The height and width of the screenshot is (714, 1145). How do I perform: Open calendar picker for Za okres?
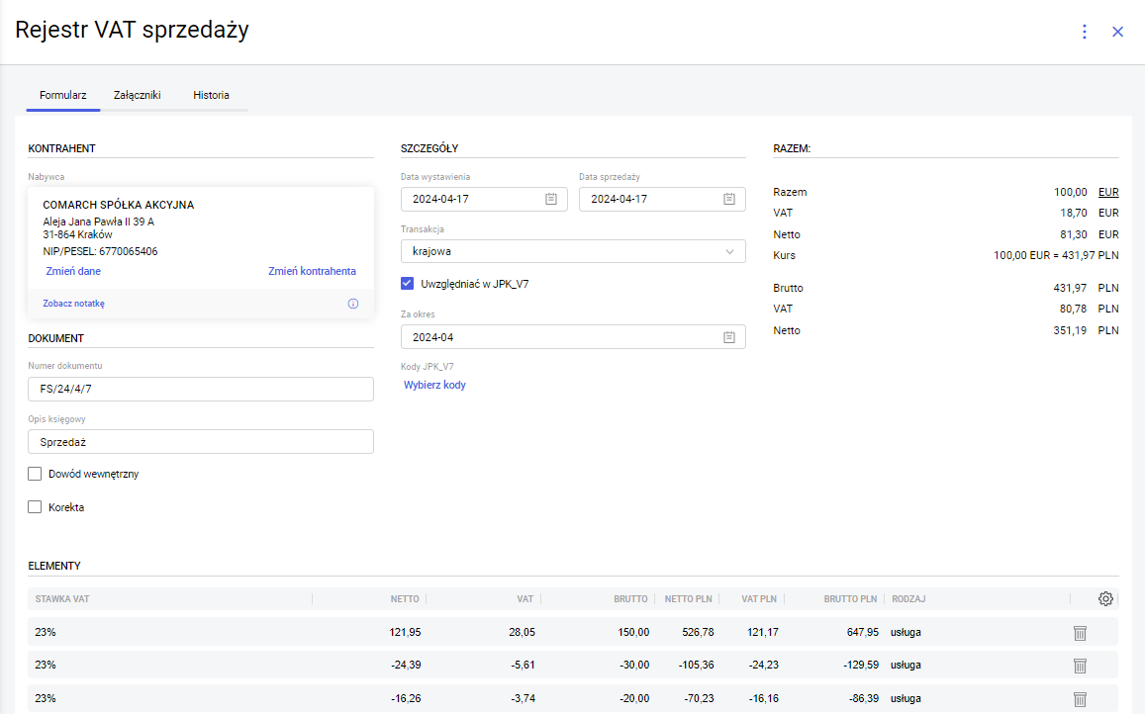[729, 337]
